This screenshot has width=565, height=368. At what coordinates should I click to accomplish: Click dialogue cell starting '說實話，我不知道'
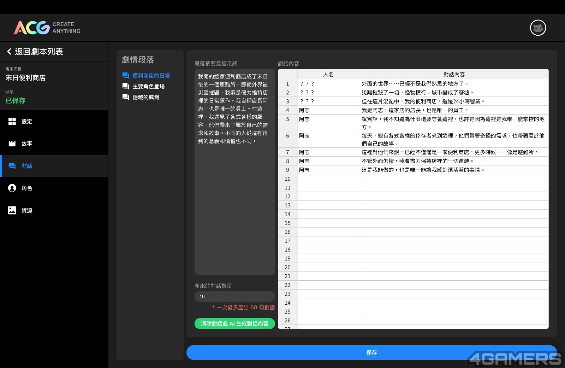point(454,123)
